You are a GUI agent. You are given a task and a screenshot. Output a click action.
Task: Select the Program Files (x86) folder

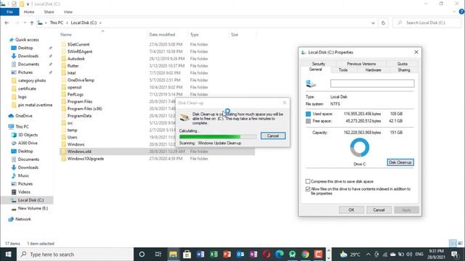pos(84,109)
